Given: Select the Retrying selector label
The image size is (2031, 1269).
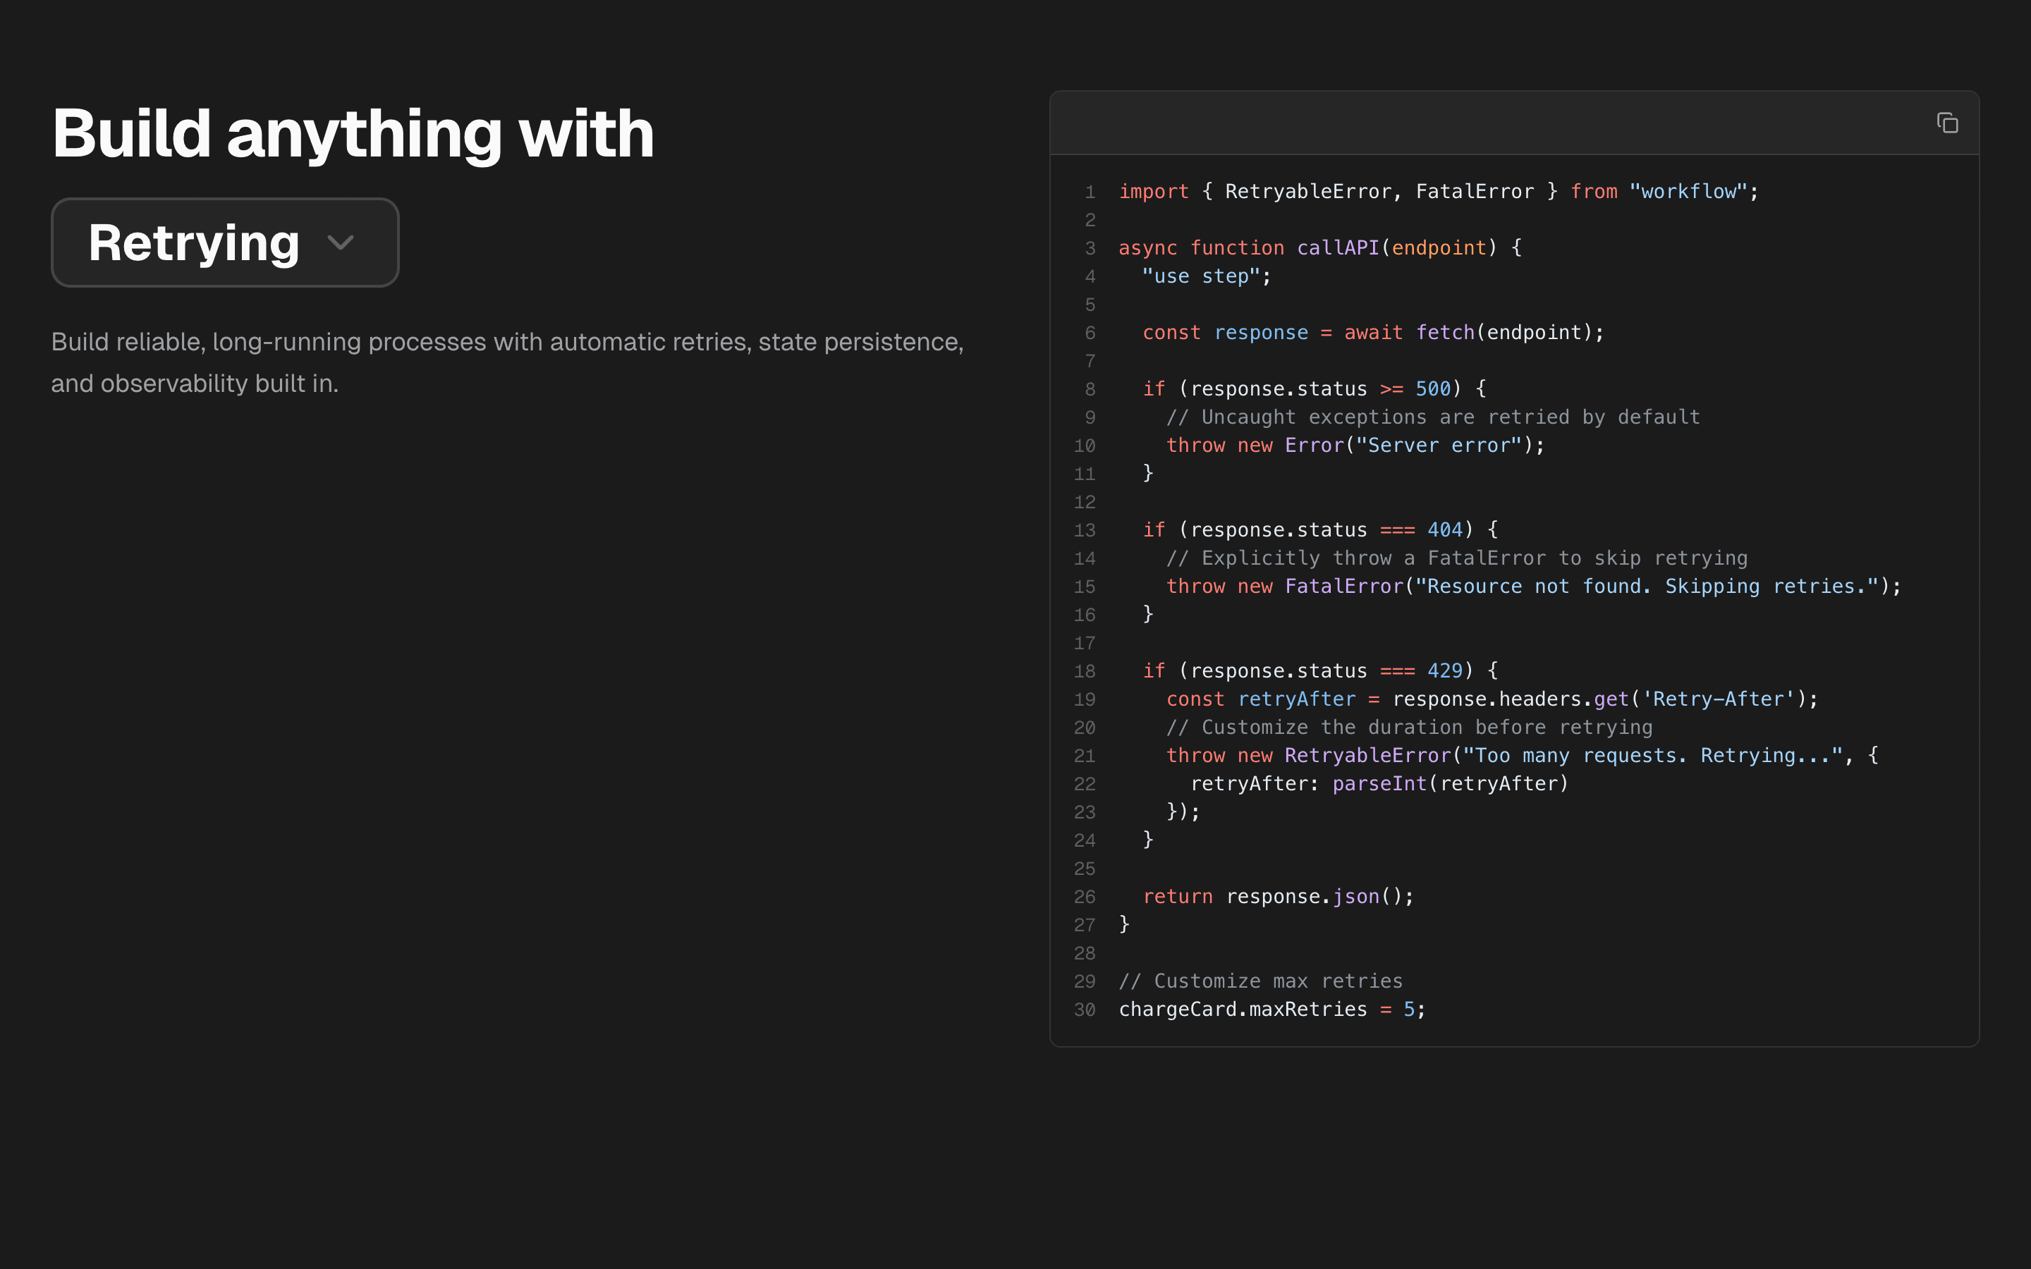Looking at the screenshot, I should (194, 243).
